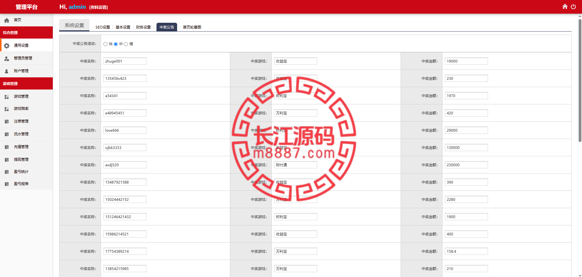Open the 首页轮番图 tab
The image size is (582, 277).
click(192, 27)
